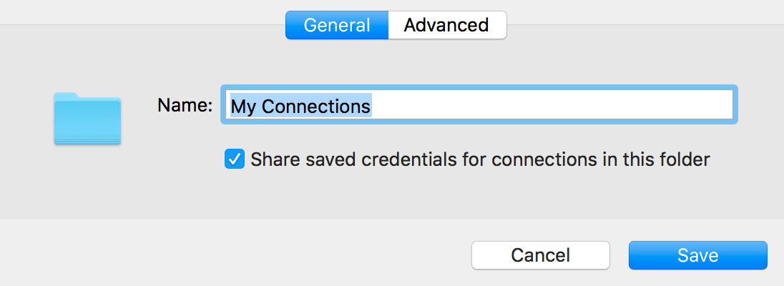Return to General settings segment
This screenshot has width=784, height=286.
tap(337, 24)
